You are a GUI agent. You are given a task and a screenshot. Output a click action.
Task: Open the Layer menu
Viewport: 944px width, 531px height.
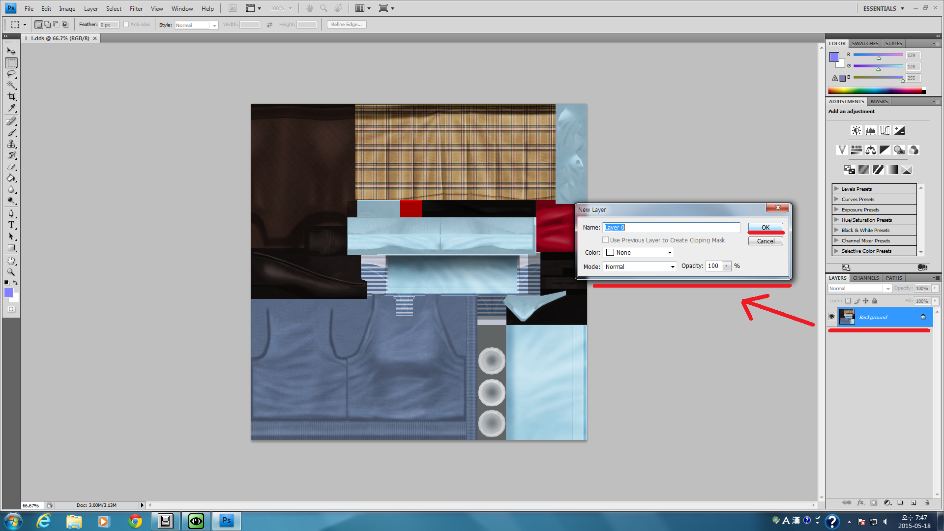click(x=91, y=8)
